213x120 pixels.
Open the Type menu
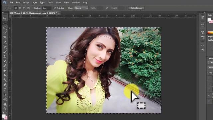42,2
